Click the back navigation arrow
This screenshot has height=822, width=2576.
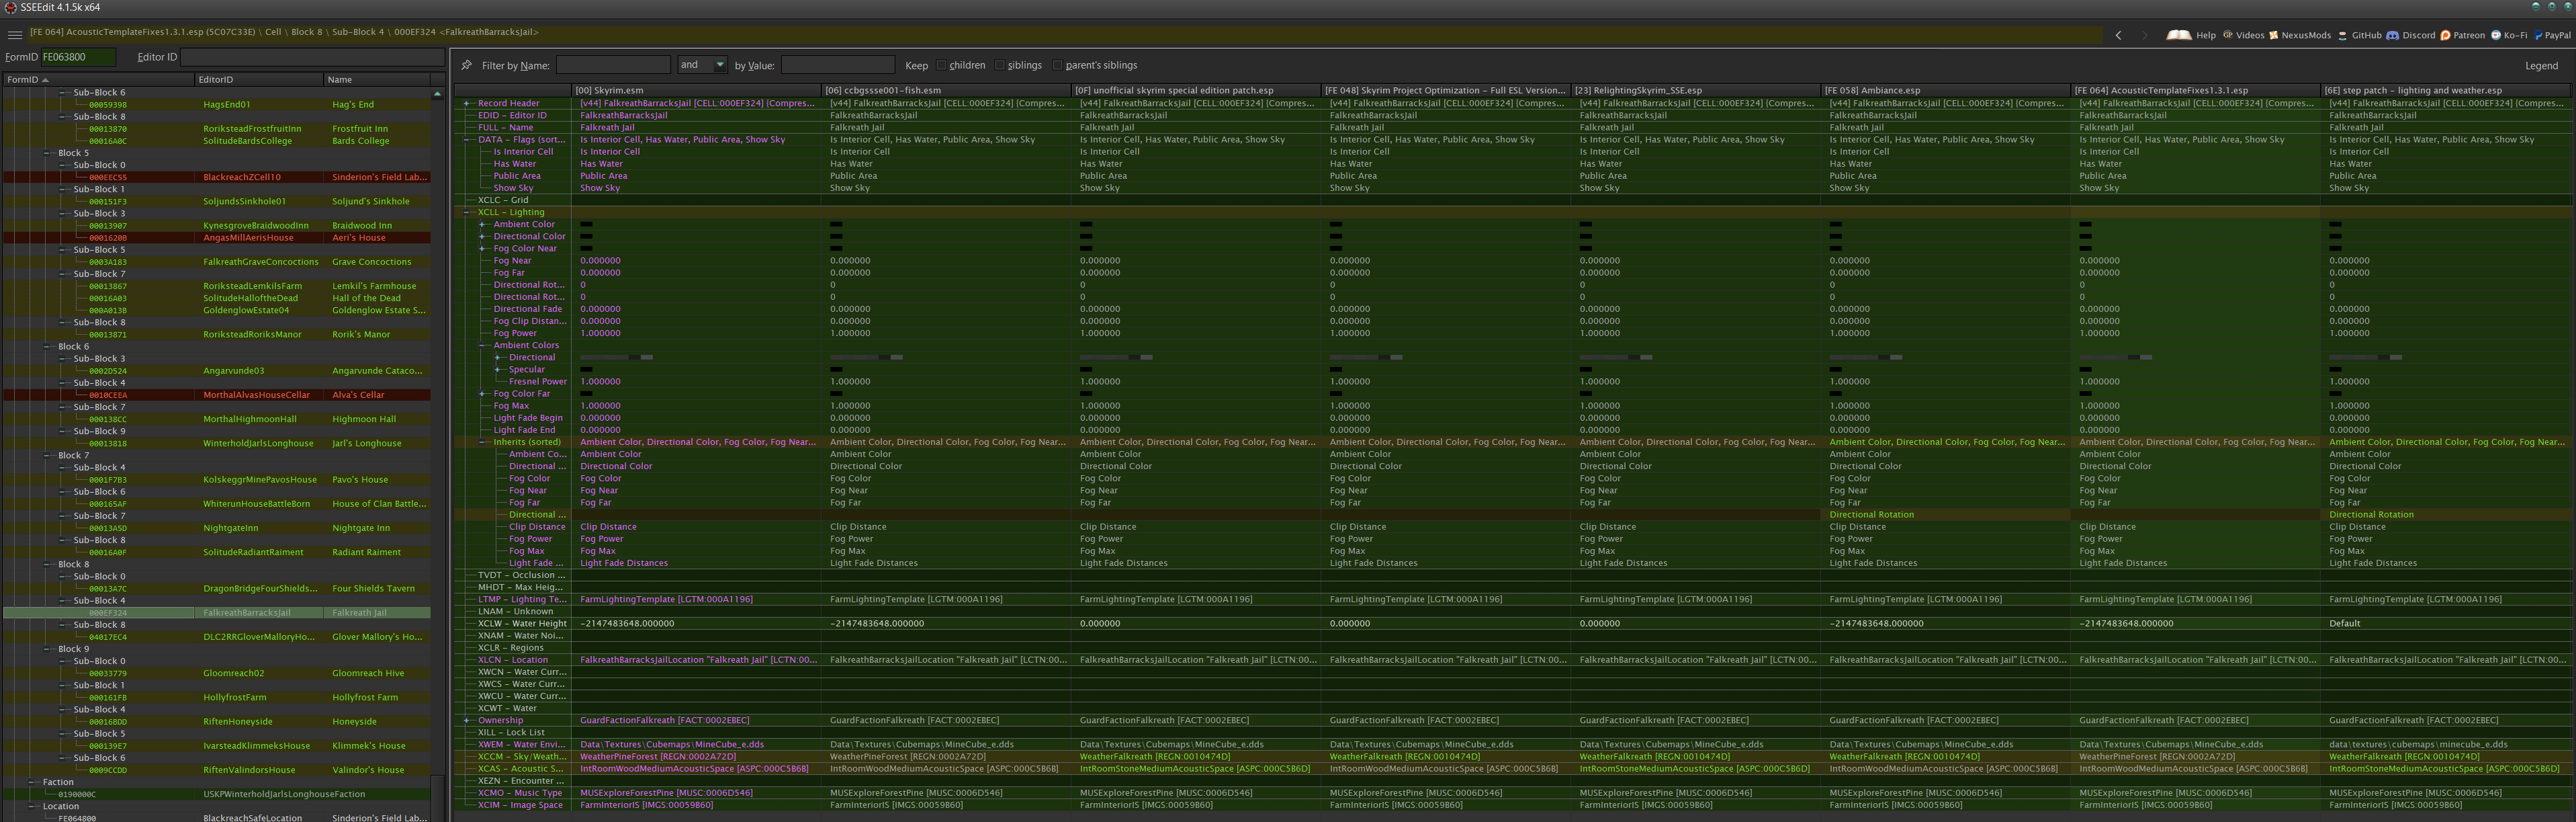pyautogui.click(x=2119, y=35)
